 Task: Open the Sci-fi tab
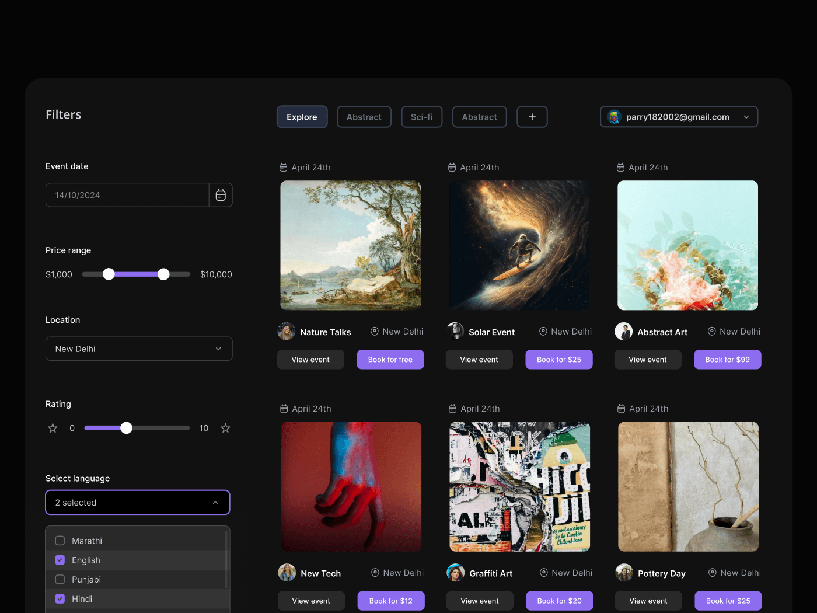(422, 117)
